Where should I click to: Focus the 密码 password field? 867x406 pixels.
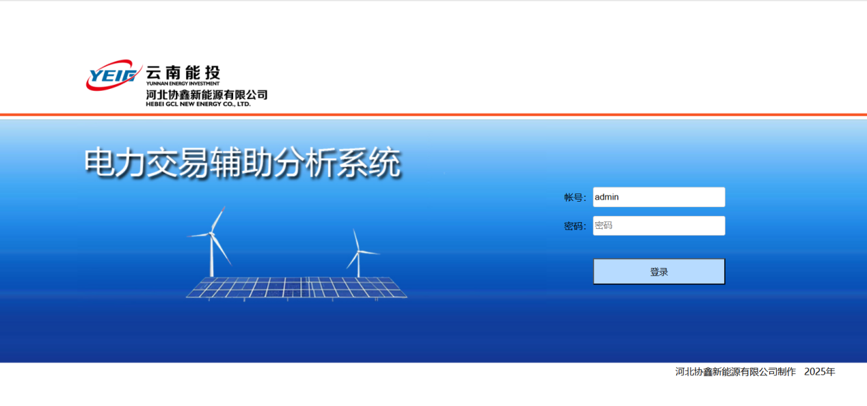pyautogui.click(x=658, y=225)
